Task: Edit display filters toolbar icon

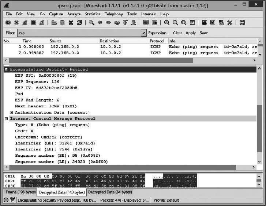Action: tap(213, 23)
